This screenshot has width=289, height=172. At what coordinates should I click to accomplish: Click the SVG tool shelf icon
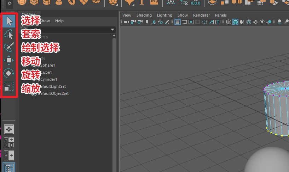[x=154, y=2]
